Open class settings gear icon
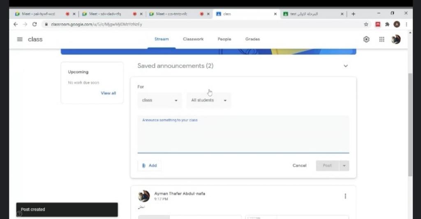The height and width of the screenshot is (219, 421). (366, 39)
